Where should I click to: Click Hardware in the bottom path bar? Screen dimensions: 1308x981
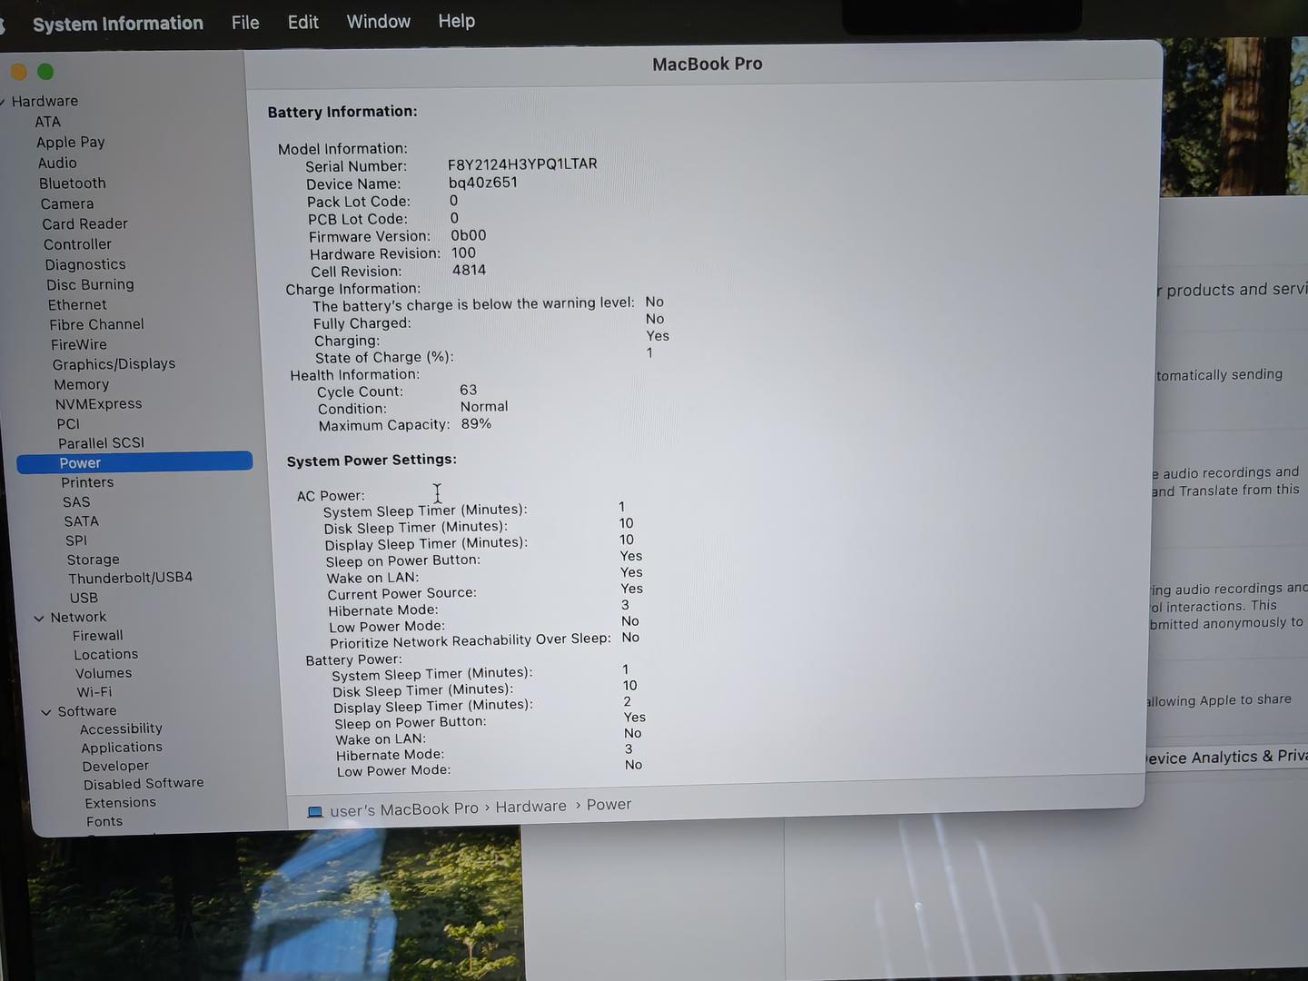(x=530, y=807)
